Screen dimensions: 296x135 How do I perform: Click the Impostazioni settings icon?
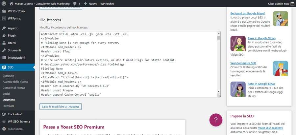[4, 58]
